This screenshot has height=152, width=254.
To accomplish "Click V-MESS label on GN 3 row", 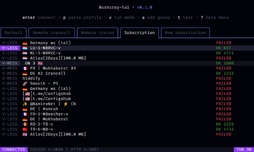I will pos(10,63).
